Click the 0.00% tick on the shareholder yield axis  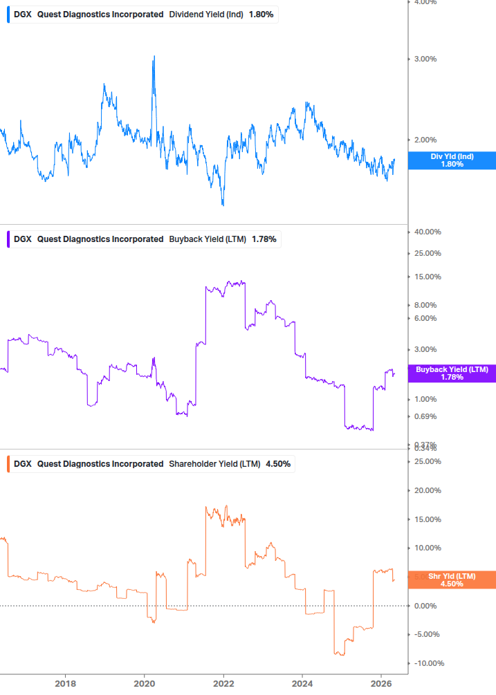tap(425, 606)
